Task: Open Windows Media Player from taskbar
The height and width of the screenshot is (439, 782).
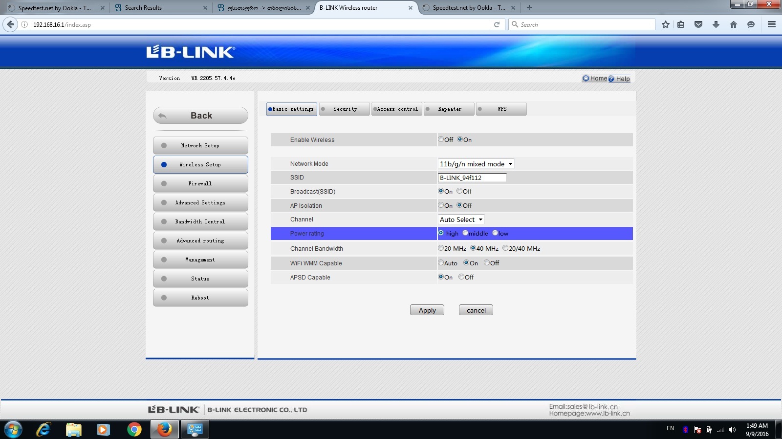Action: click(x=103, y=429)
